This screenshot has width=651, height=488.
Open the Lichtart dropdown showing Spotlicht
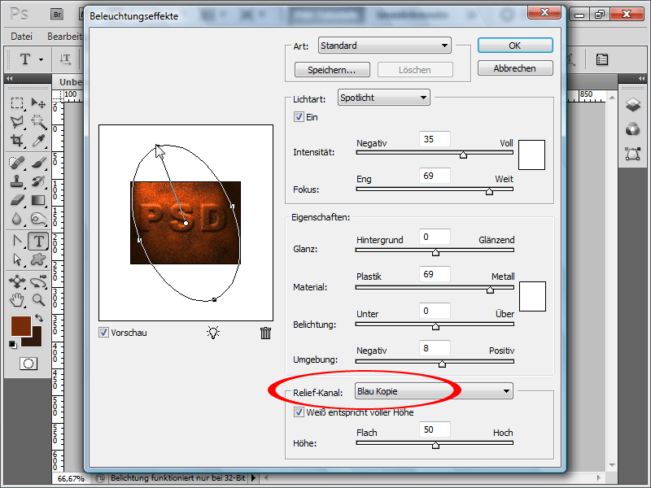(383, 98)
